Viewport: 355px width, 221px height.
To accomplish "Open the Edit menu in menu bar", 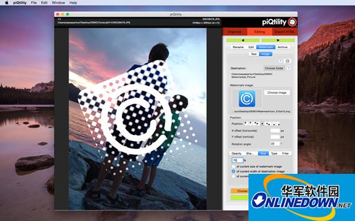I will (x=44, y=3).
